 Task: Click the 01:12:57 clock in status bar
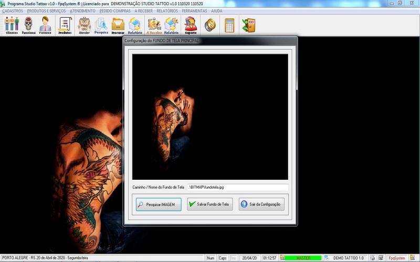269,258
